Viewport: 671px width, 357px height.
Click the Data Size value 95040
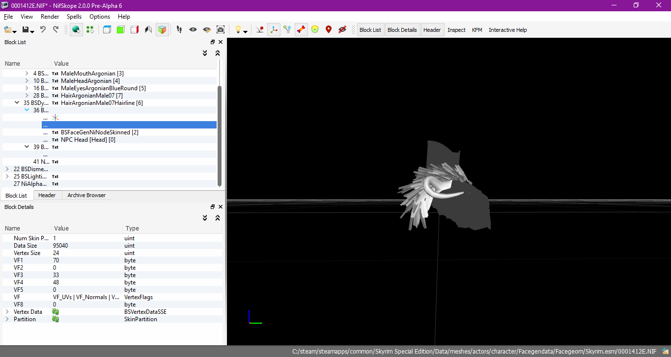[60, 246]
